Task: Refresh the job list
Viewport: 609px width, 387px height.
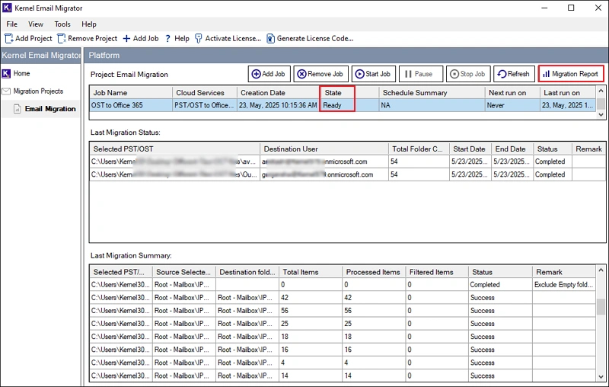Action: point(515,74)
